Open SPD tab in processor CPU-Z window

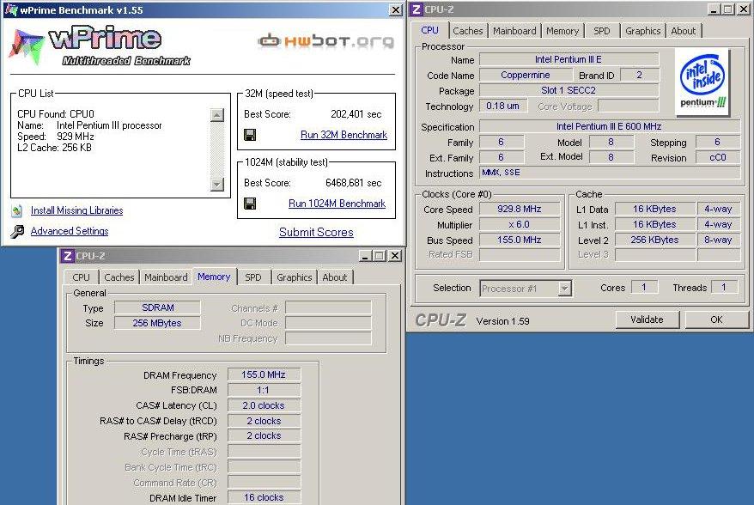tap(601, 31)
